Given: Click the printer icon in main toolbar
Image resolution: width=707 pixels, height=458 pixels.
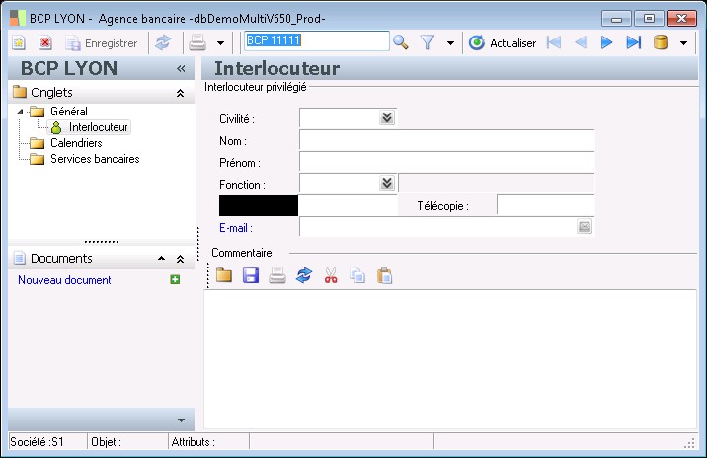Looking at the screenshot, I should [197, 42].
